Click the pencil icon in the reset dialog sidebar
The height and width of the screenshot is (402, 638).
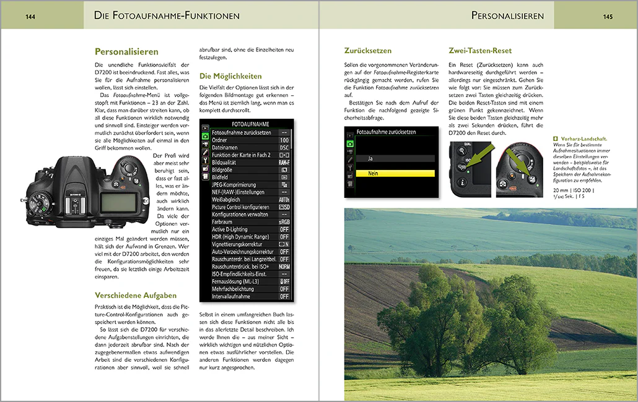pyautogui.click(x=349, y=160)
